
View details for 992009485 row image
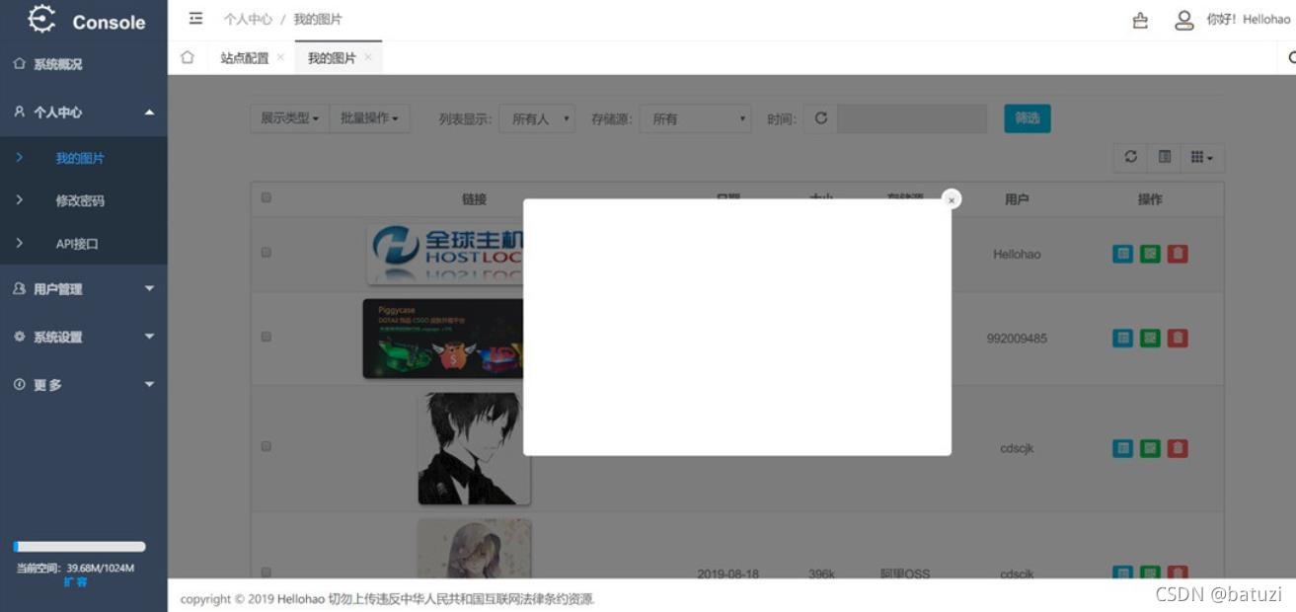pos(1122,338)
